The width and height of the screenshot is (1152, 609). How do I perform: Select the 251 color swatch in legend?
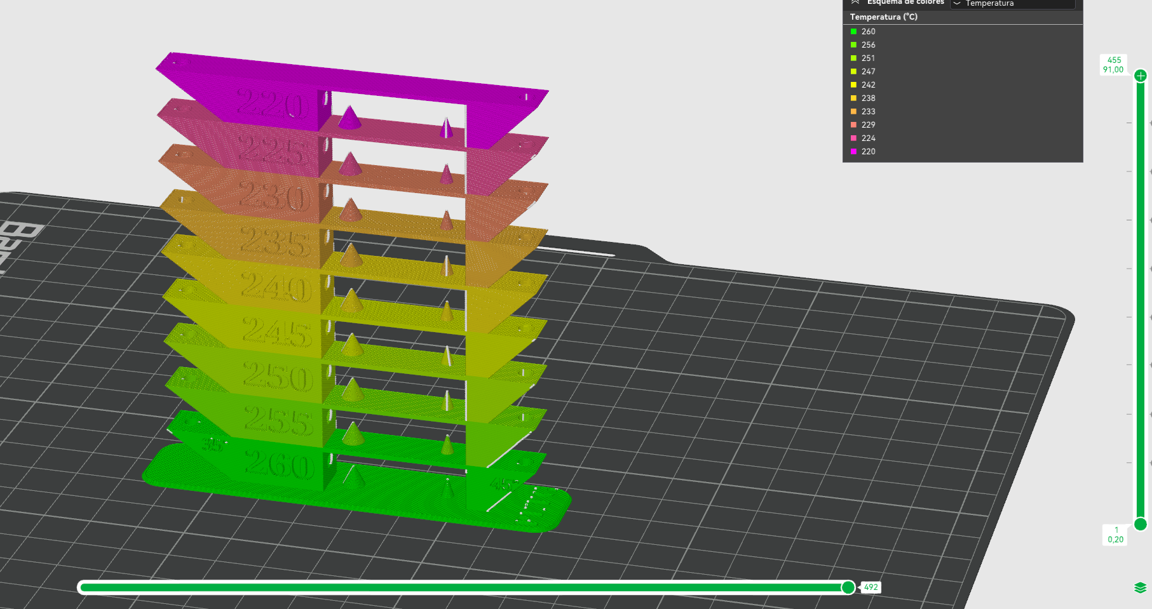coord(854,58)
